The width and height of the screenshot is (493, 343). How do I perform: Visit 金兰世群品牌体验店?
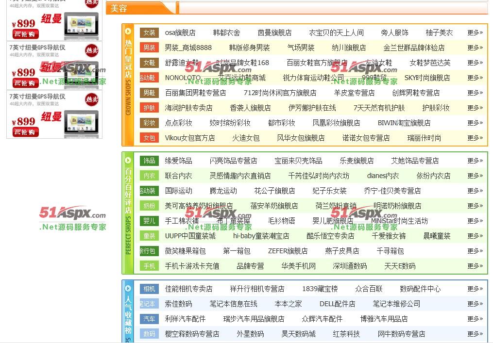tap(414, 48)
